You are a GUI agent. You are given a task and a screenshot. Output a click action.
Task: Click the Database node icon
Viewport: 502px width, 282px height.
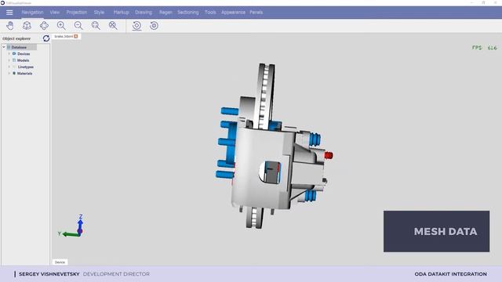click(9, 47)
